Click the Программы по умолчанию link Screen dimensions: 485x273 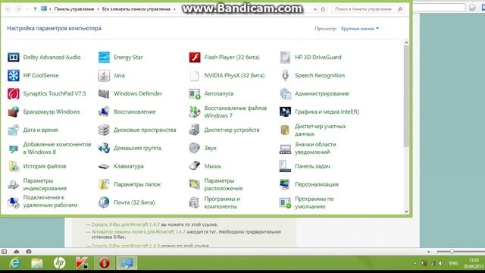tap(314, 202)
